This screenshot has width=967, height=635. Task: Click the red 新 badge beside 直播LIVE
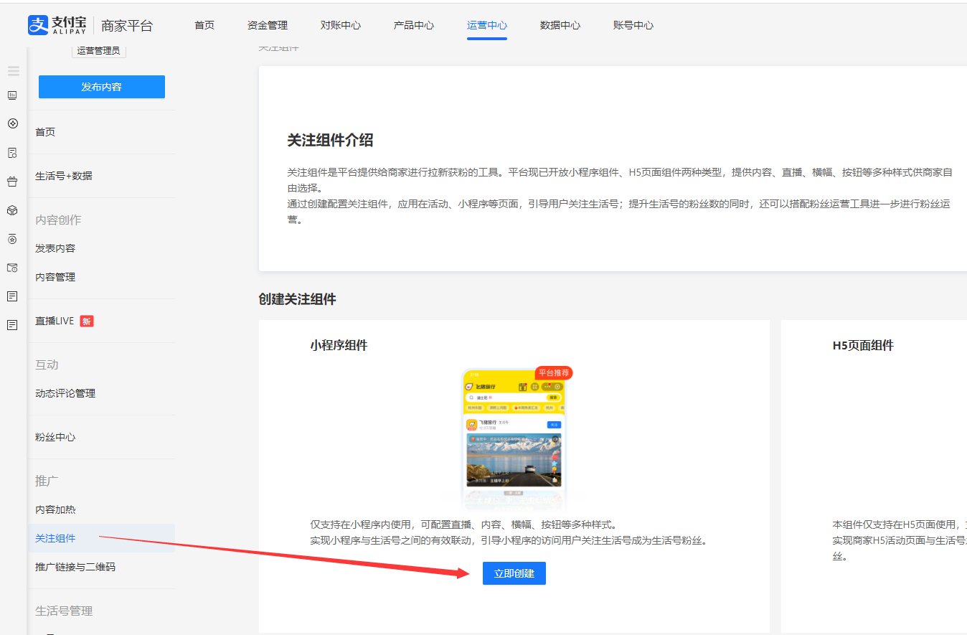pyautogui.click(x=86, y=321)
